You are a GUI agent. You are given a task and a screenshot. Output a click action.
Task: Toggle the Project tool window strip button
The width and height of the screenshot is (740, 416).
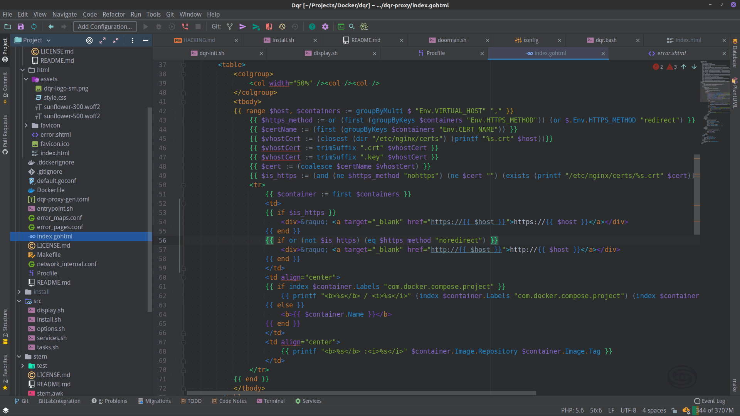(5, 50)
